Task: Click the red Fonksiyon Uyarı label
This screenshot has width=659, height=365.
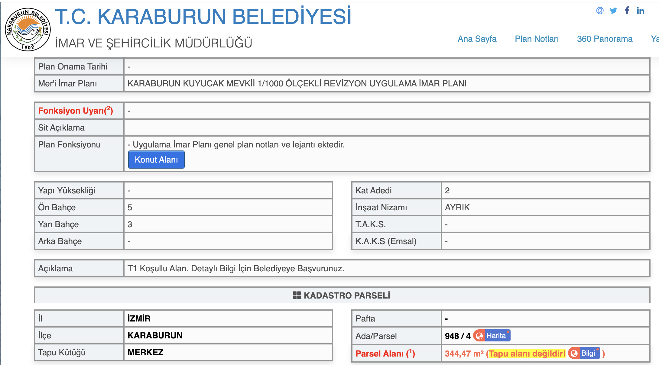Action: click(75, 111)
